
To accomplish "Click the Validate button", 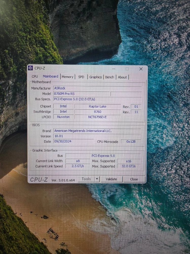I will click(111, 179).
